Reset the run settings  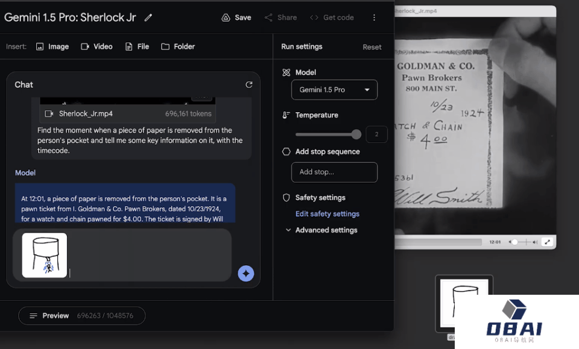(x=372, y=47)
